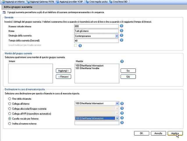Screen dimensions: 187x141
Task: Click the Su button to move member up
Action: pyautogui.click(x=128, y=71)
